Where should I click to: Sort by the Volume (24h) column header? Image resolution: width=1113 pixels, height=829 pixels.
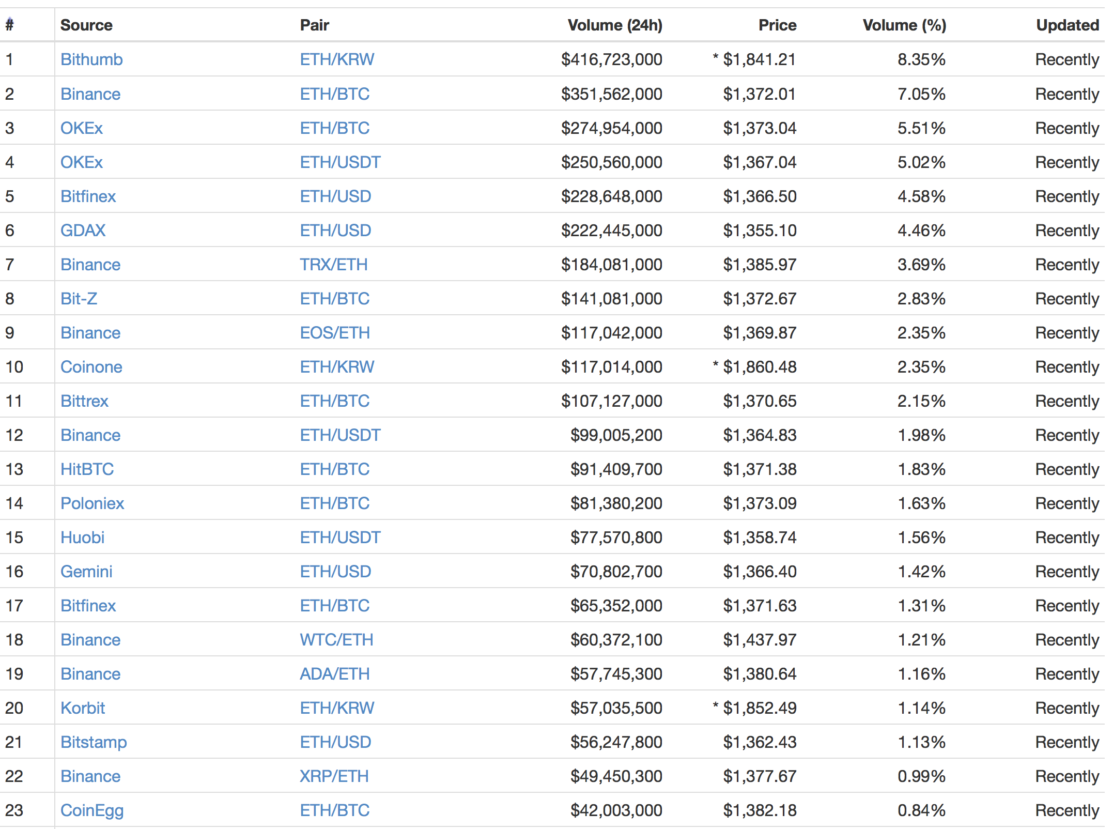click(x=615, y=25)
